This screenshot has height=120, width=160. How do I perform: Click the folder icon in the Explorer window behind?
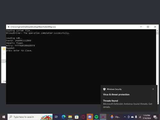(x=4, y=49)
